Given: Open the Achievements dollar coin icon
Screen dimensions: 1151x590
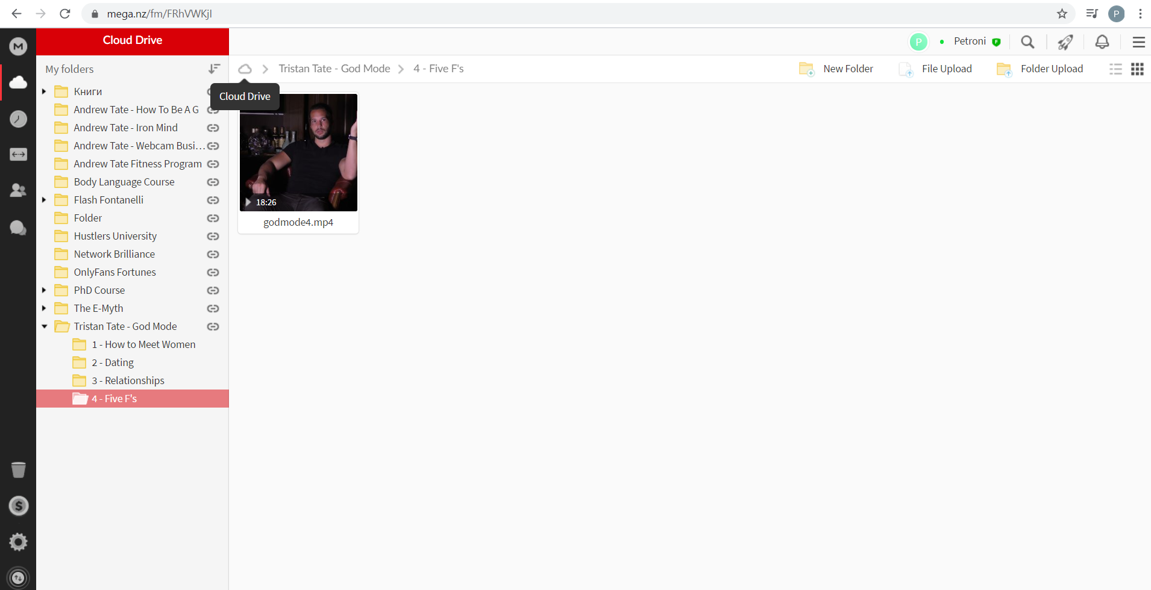Looking at the screenshot, I should pos(18,506).
